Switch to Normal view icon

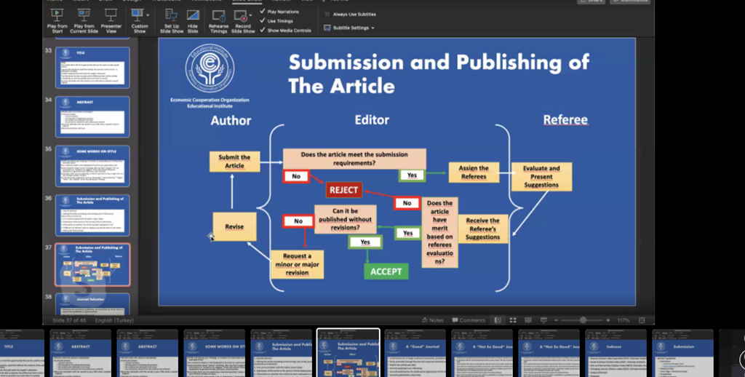pyautogui.click(x=498, y=320)
